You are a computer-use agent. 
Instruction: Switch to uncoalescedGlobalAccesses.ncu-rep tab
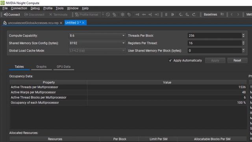(x=33, y=23)
